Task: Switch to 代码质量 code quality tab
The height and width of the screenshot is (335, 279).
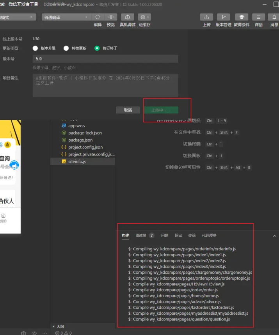Action: 209,236
